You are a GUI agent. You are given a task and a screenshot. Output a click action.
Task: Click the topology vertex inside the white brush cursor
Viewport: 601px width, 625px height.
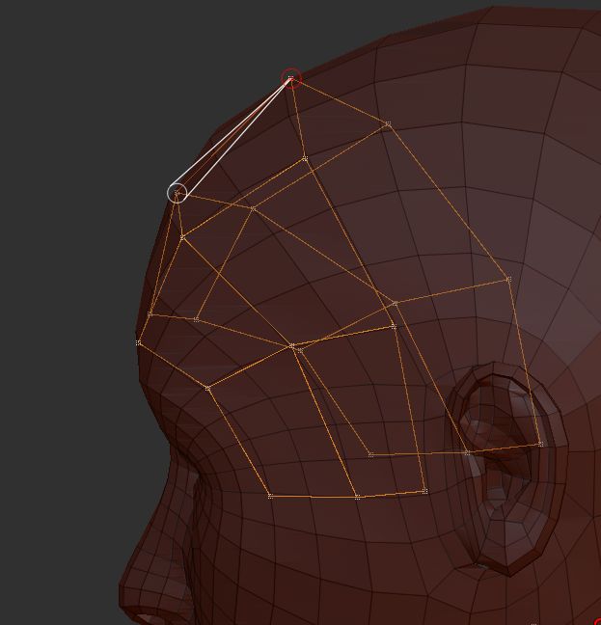click(178, 193)
